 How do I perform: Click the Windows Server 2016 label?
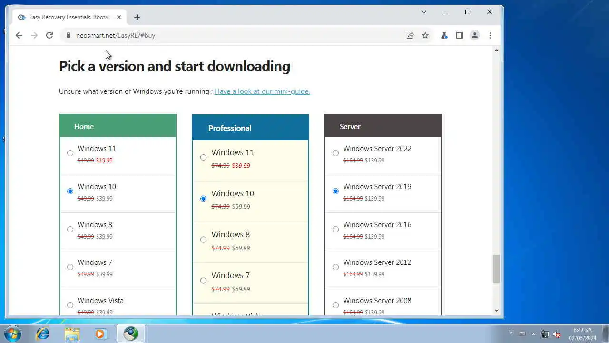click(x=377, y=225)
